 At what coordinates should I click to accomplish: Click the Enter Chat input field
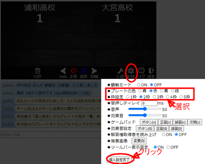click(x=51, y=135)
